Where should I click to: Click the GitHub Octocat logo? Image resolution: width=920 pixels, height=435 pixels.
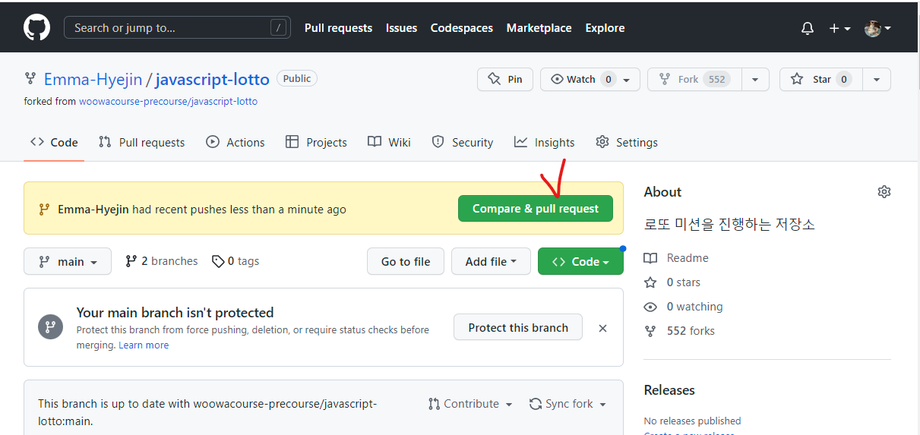point(36,28)
